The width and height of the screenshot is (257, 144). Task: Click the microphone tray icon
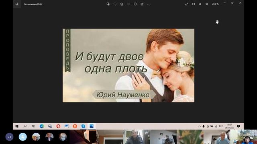[x=204, y=126]
